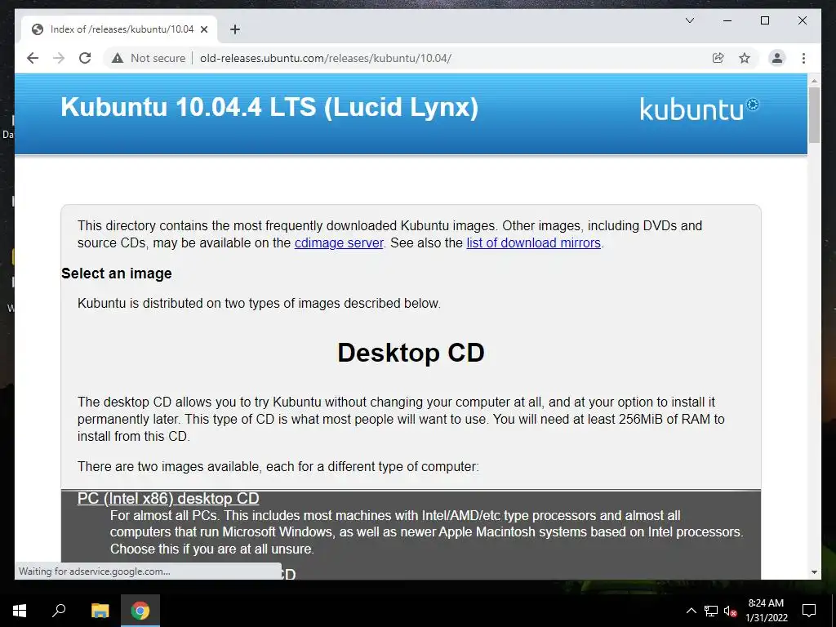
Task: Click the Not secure warning icon
Action: (118, 58)
